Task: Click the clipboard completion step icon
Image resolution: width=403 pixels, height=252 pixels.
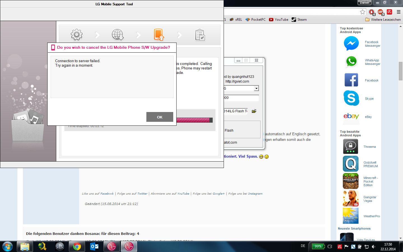Action: pyautogui.click(x=200, y=35)
